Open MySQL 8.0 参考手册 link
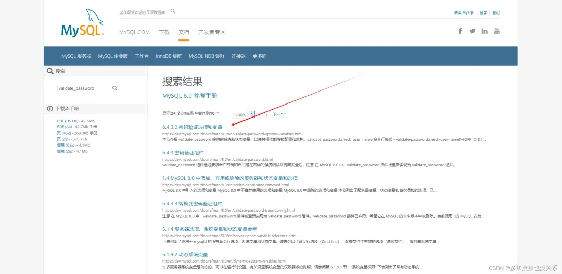Image resolution: width=562 pixels, height=274 pixels. point(189,96)
